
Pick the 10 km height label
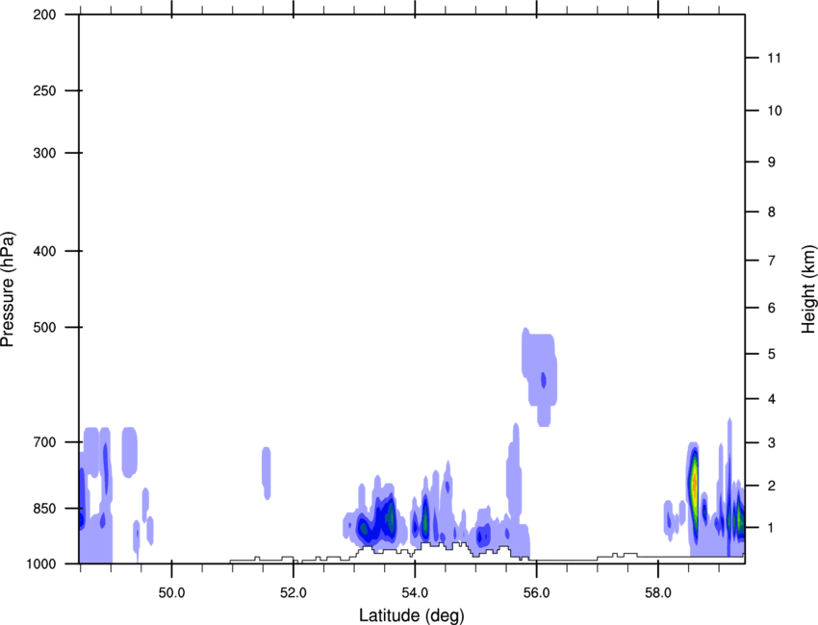click(774, 111)
